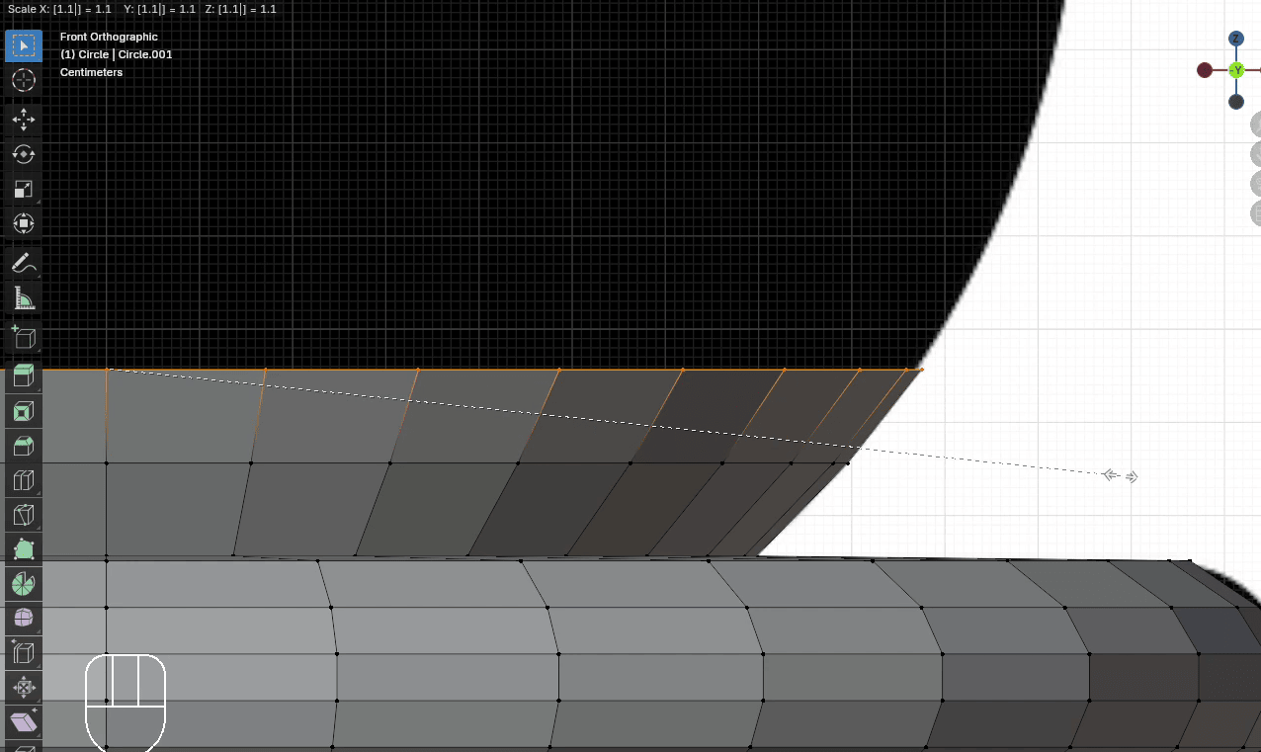Choose the Poly Build tool

coord(24,549)
